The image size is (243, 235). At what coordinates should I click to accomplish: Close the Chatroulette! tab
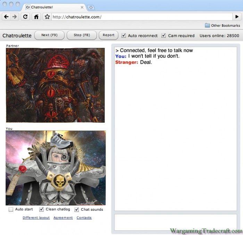pyautogui.click(x=82, y=7)
